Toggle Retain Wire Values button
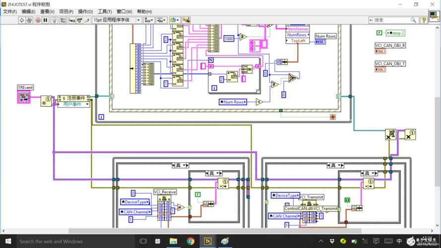Screen dimensions: 441x248 (63, 20)
